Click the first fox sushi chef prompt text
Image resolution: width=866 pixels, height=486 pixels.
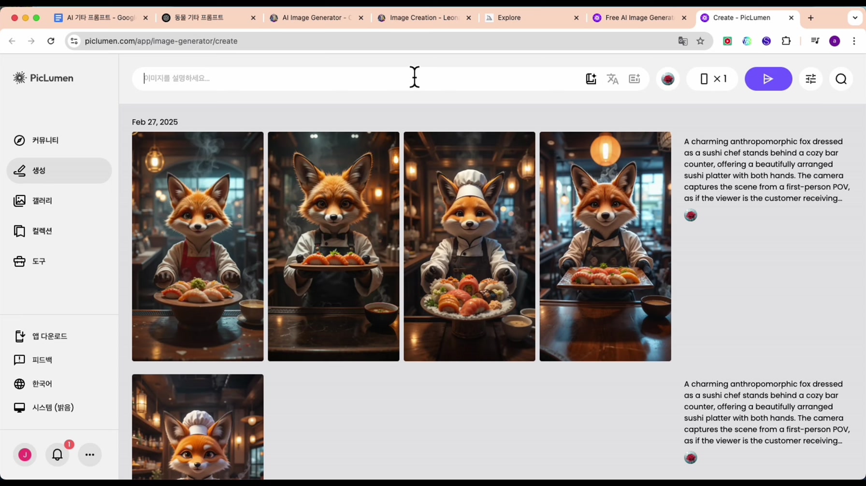pyautogui.click(x=767, y=170)
